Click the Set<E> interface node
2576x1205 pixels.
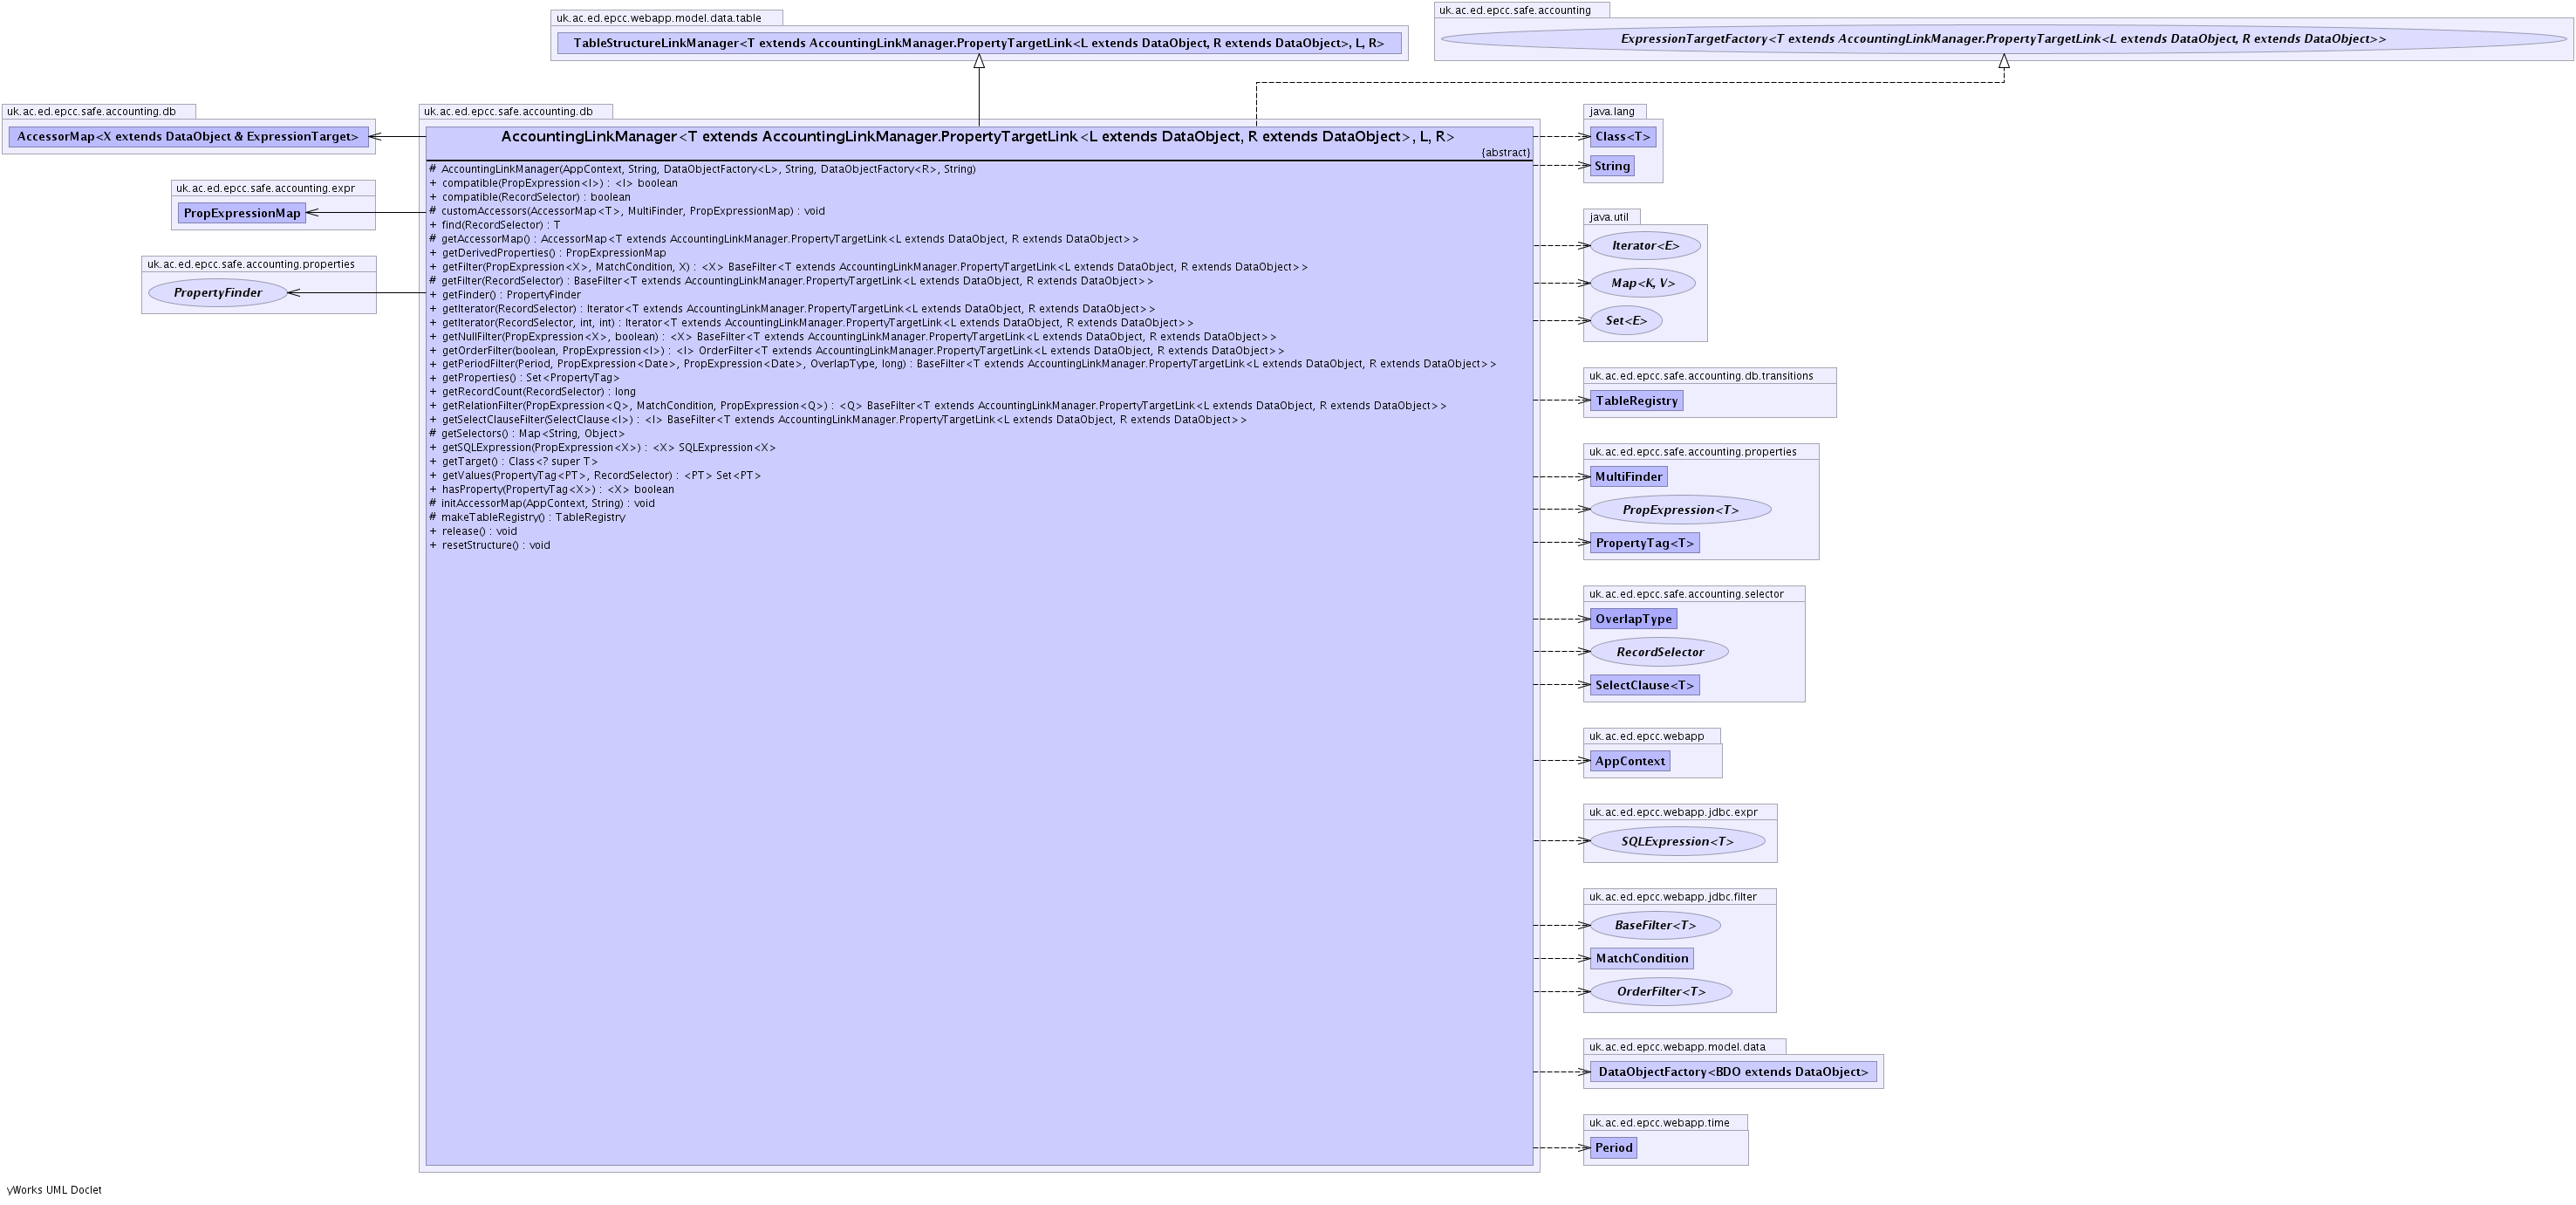click(x=1626, y=321)
